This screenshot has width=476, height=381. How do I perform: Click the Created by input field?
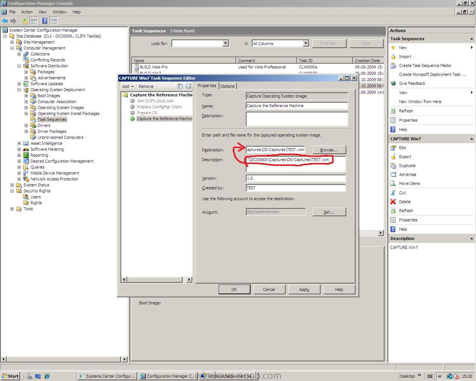coord(296,188)
